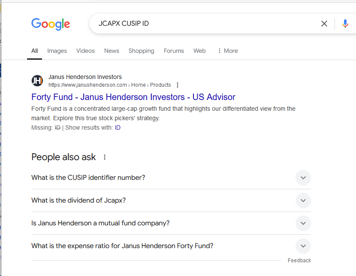Click the Forty Fund description snippet text

tap(163, 113)
